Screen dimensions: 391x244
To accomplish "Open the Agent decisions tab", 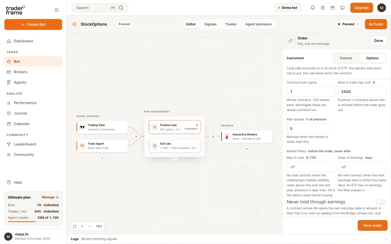I will coord(258,24).
